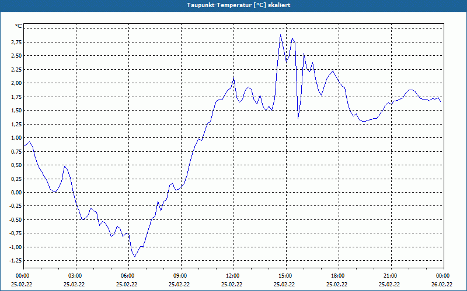Click the 0,50 y-axis label
The width and height of the screenshot is (467, 291).
point(17,165)
